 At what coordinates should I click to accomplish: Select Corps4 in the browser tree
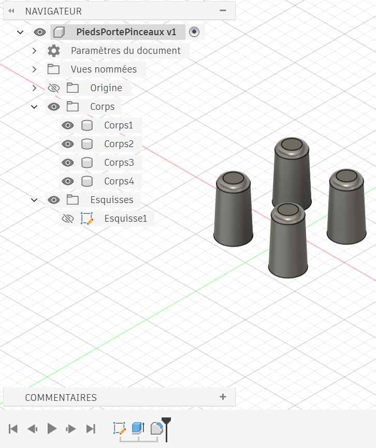[119, 181]
